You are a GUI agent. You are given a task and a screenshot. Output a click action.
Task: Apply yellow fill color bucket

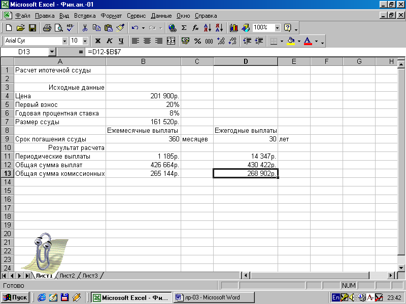(291, 41)
